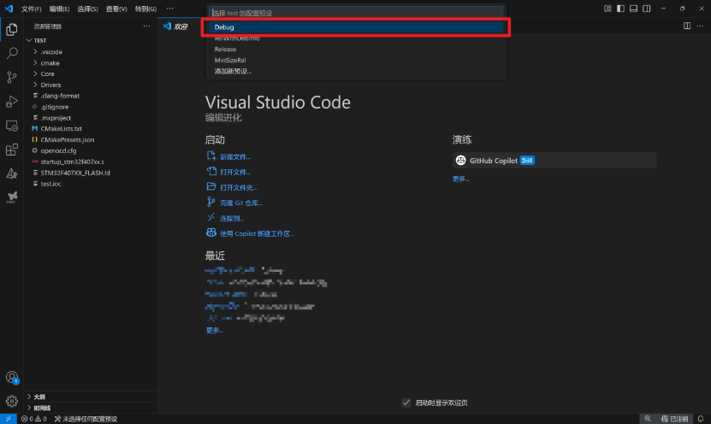Uncheck show welcome page on startup
The width and height of the screenshot is (711, 424).
[406, 403]
